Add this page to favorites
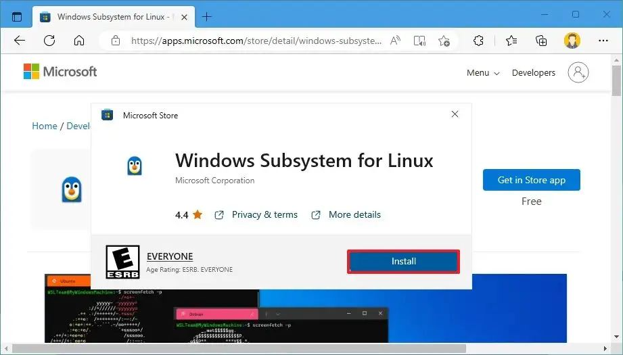This screenshot has height=355, width=623. [x=444, y=41]
